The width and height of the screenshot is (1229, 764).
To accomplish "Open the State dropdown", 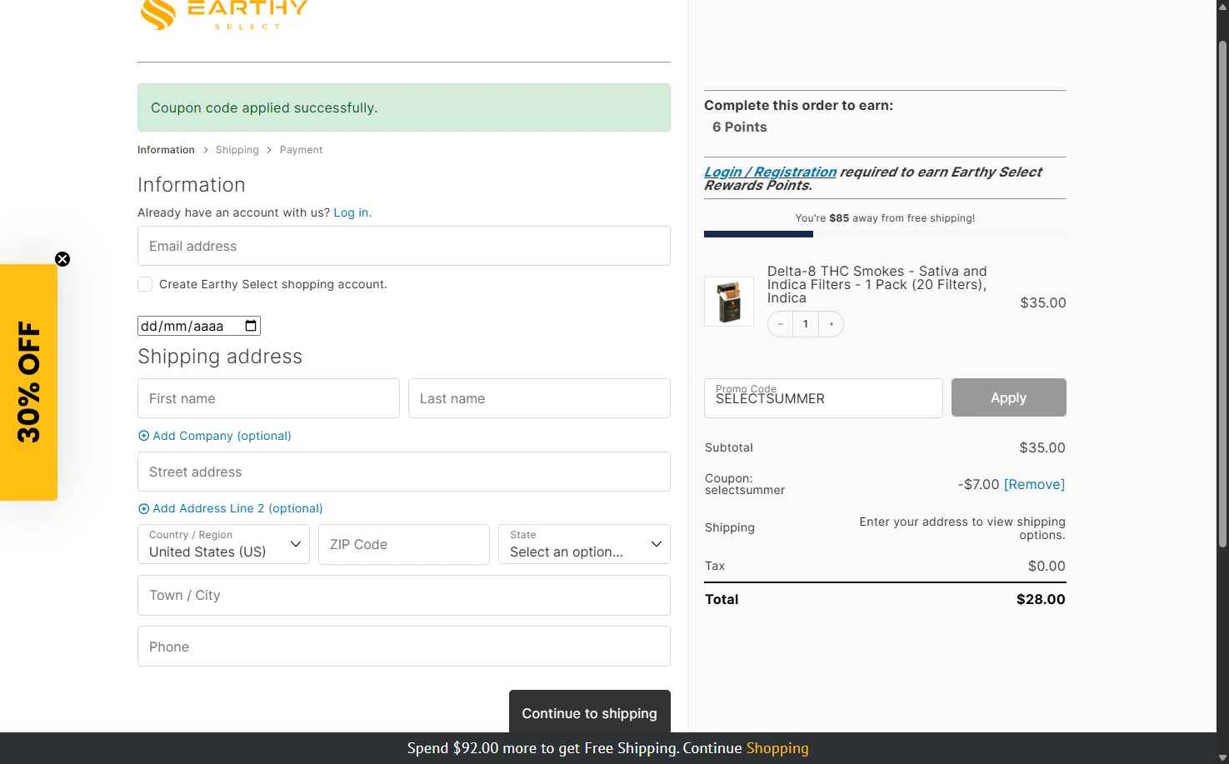I will tap(584, 544).
